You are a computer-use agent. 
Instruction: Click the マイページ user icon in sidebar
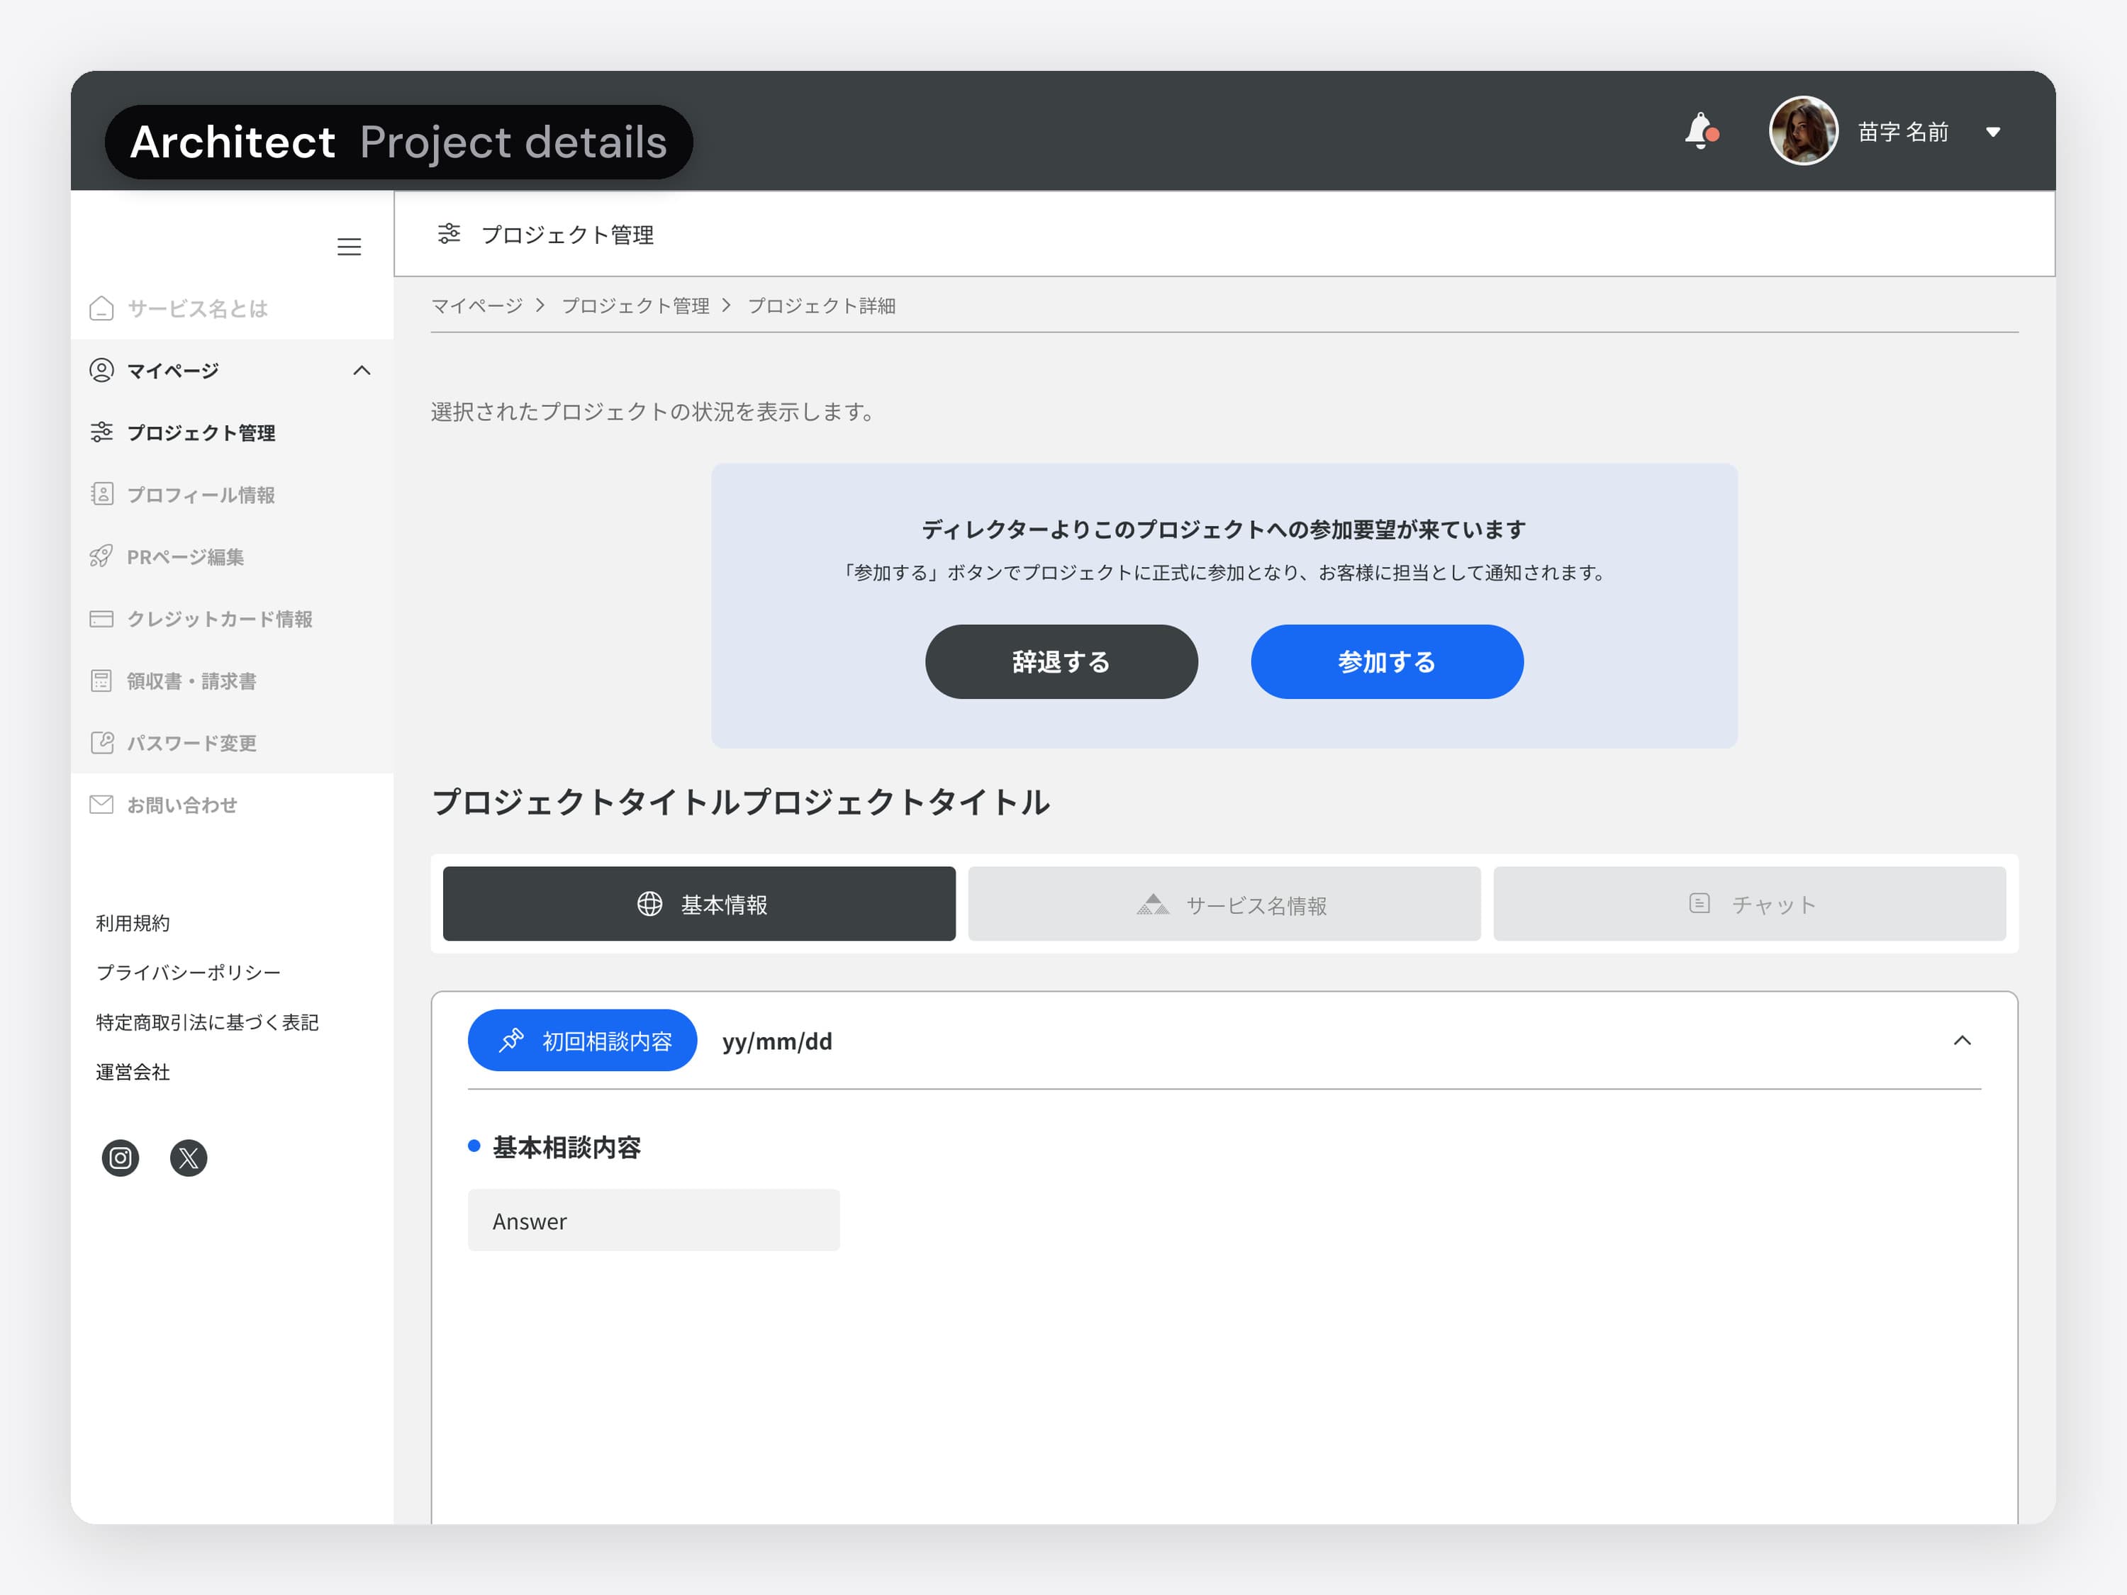[101, 370]
